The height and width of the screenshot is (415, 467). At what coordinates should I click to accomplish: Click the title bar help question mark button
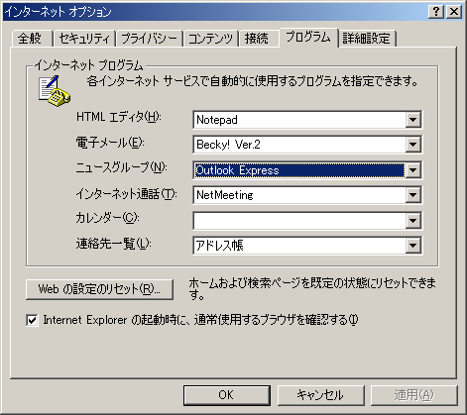tap(436, 12)
